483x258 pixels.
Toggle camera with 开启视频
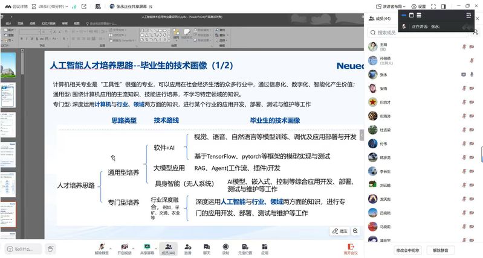click(x=125, y=248)
